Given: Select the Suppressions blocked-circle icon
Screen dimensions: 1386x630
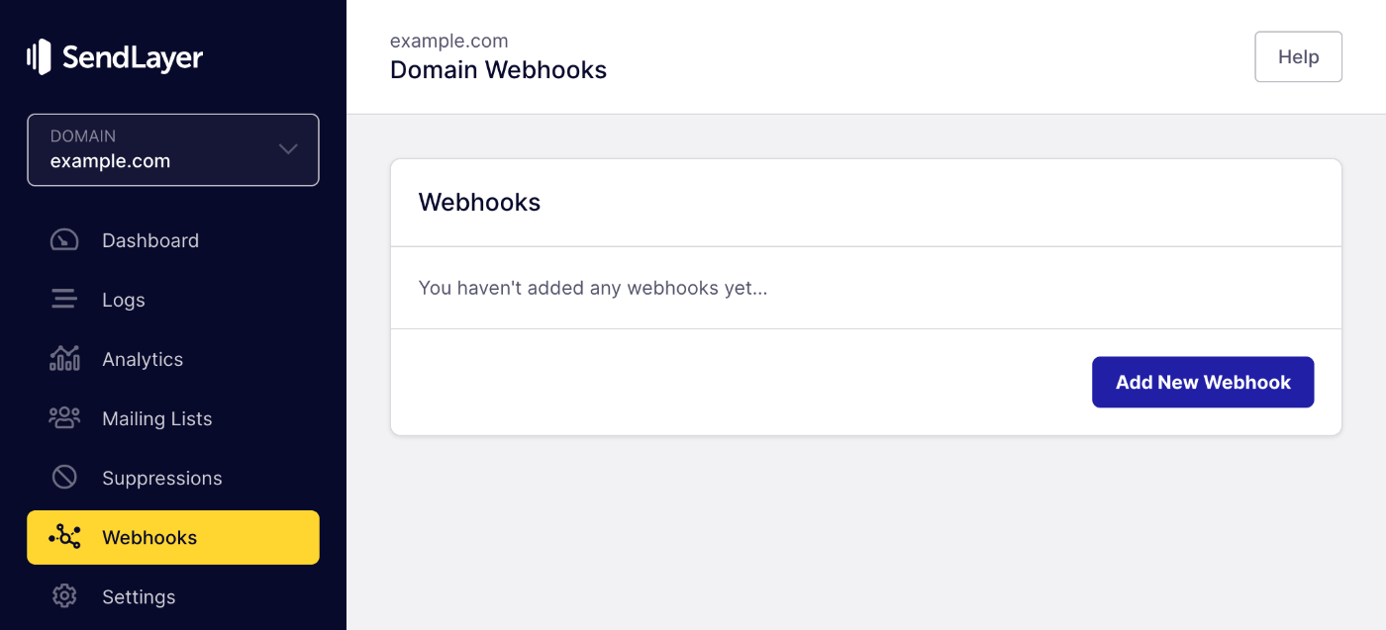Looking at the screenshot, I should [x=63, y=477].
